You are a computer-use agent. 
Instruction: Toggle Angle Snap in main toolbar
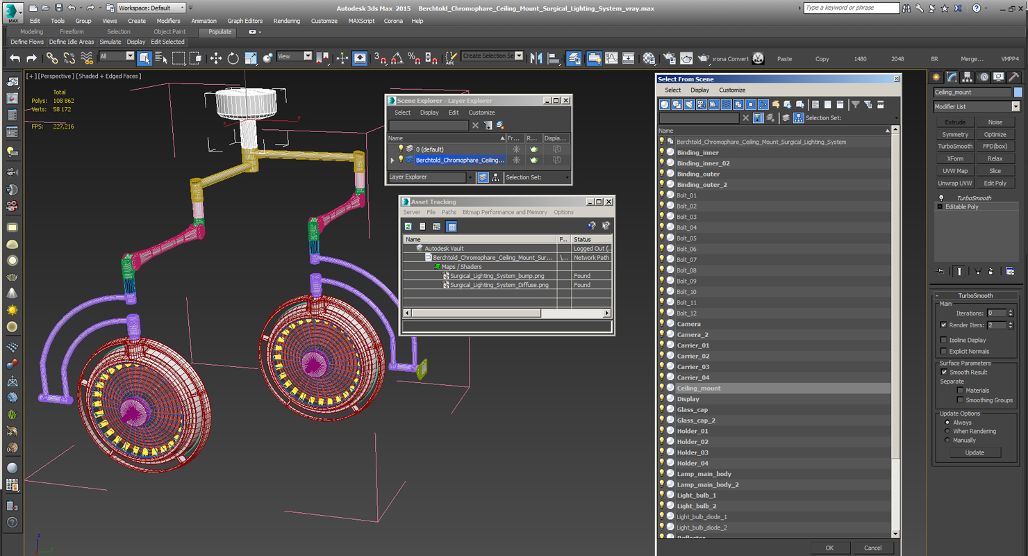[397, 58]
